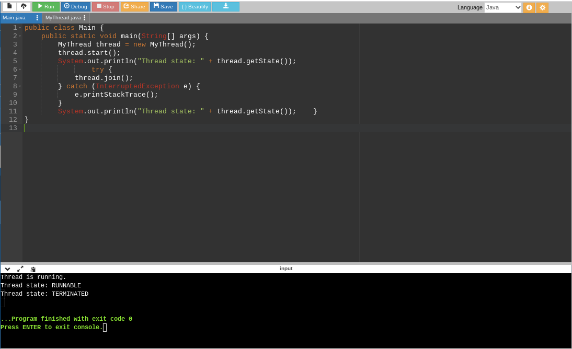Click the upload file cloud icon
The height and width of the screenshot is (349, 572).
pos(24,6)
